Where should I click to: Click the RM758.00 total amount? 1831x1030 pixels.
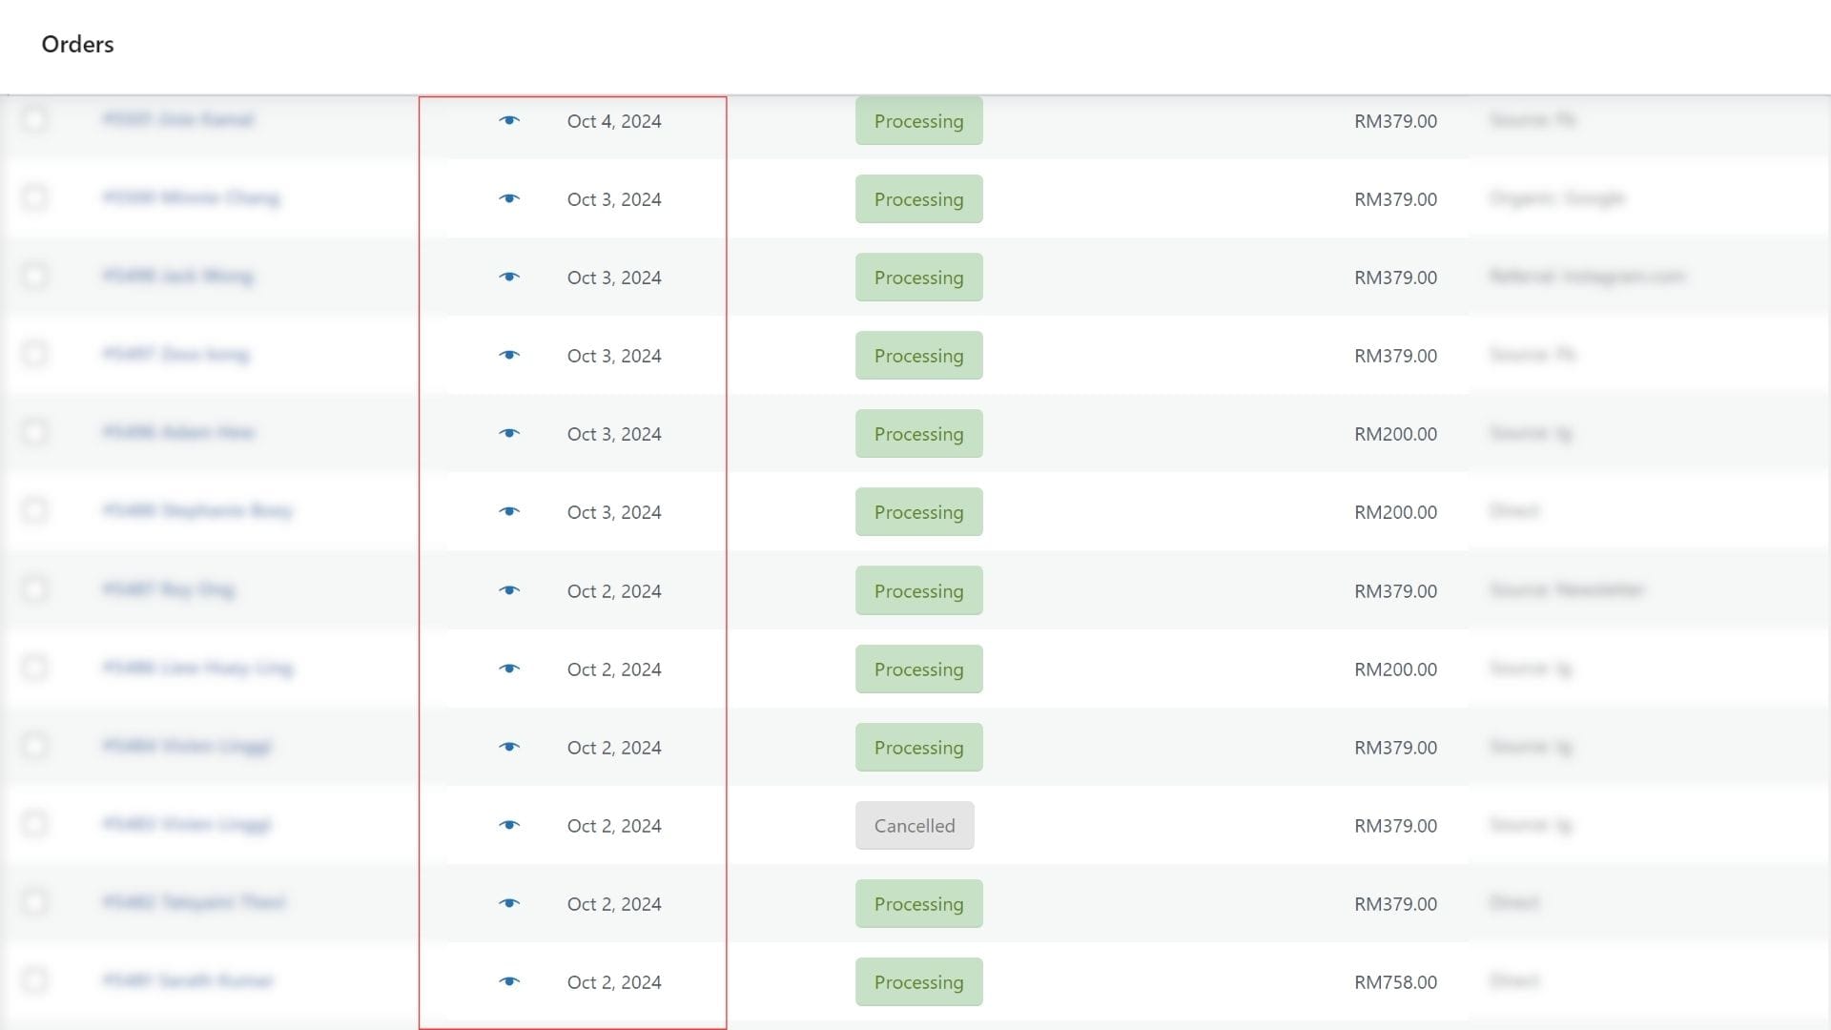1394,982
